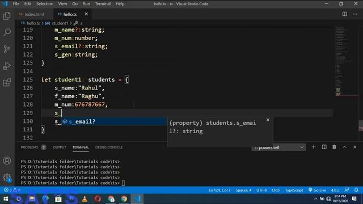This screenshot has height=204, width=363.
Task: Create a new terminal with plus icon
Action: 314,147
